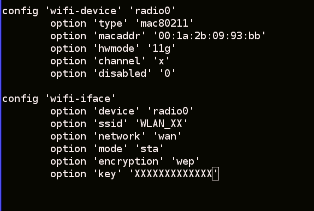Screen dimensions: 314x211
Task: Click the network value 'wan'
Action: pyautogui.click(x=167, y=136)
